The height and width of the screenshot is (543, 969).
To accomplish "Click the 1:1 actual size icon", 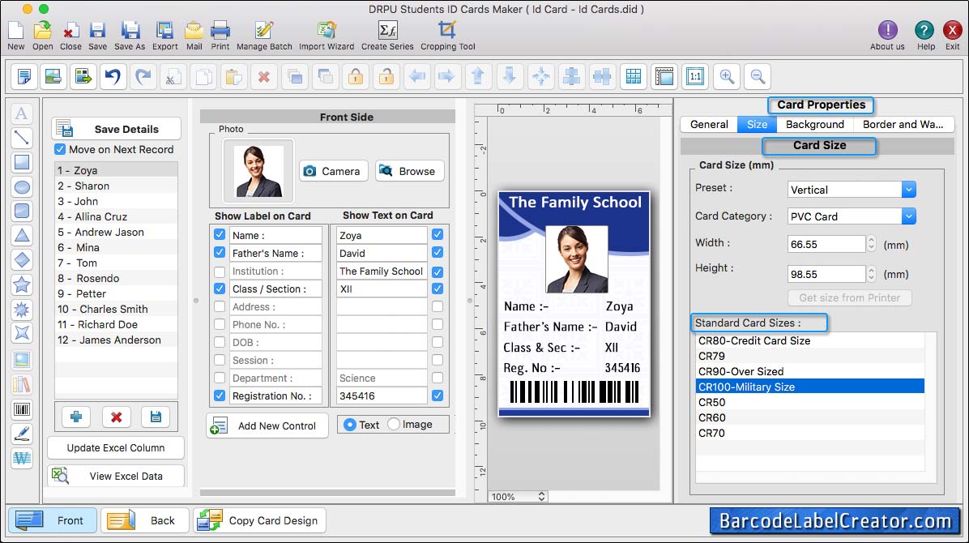I will (695, 77).
